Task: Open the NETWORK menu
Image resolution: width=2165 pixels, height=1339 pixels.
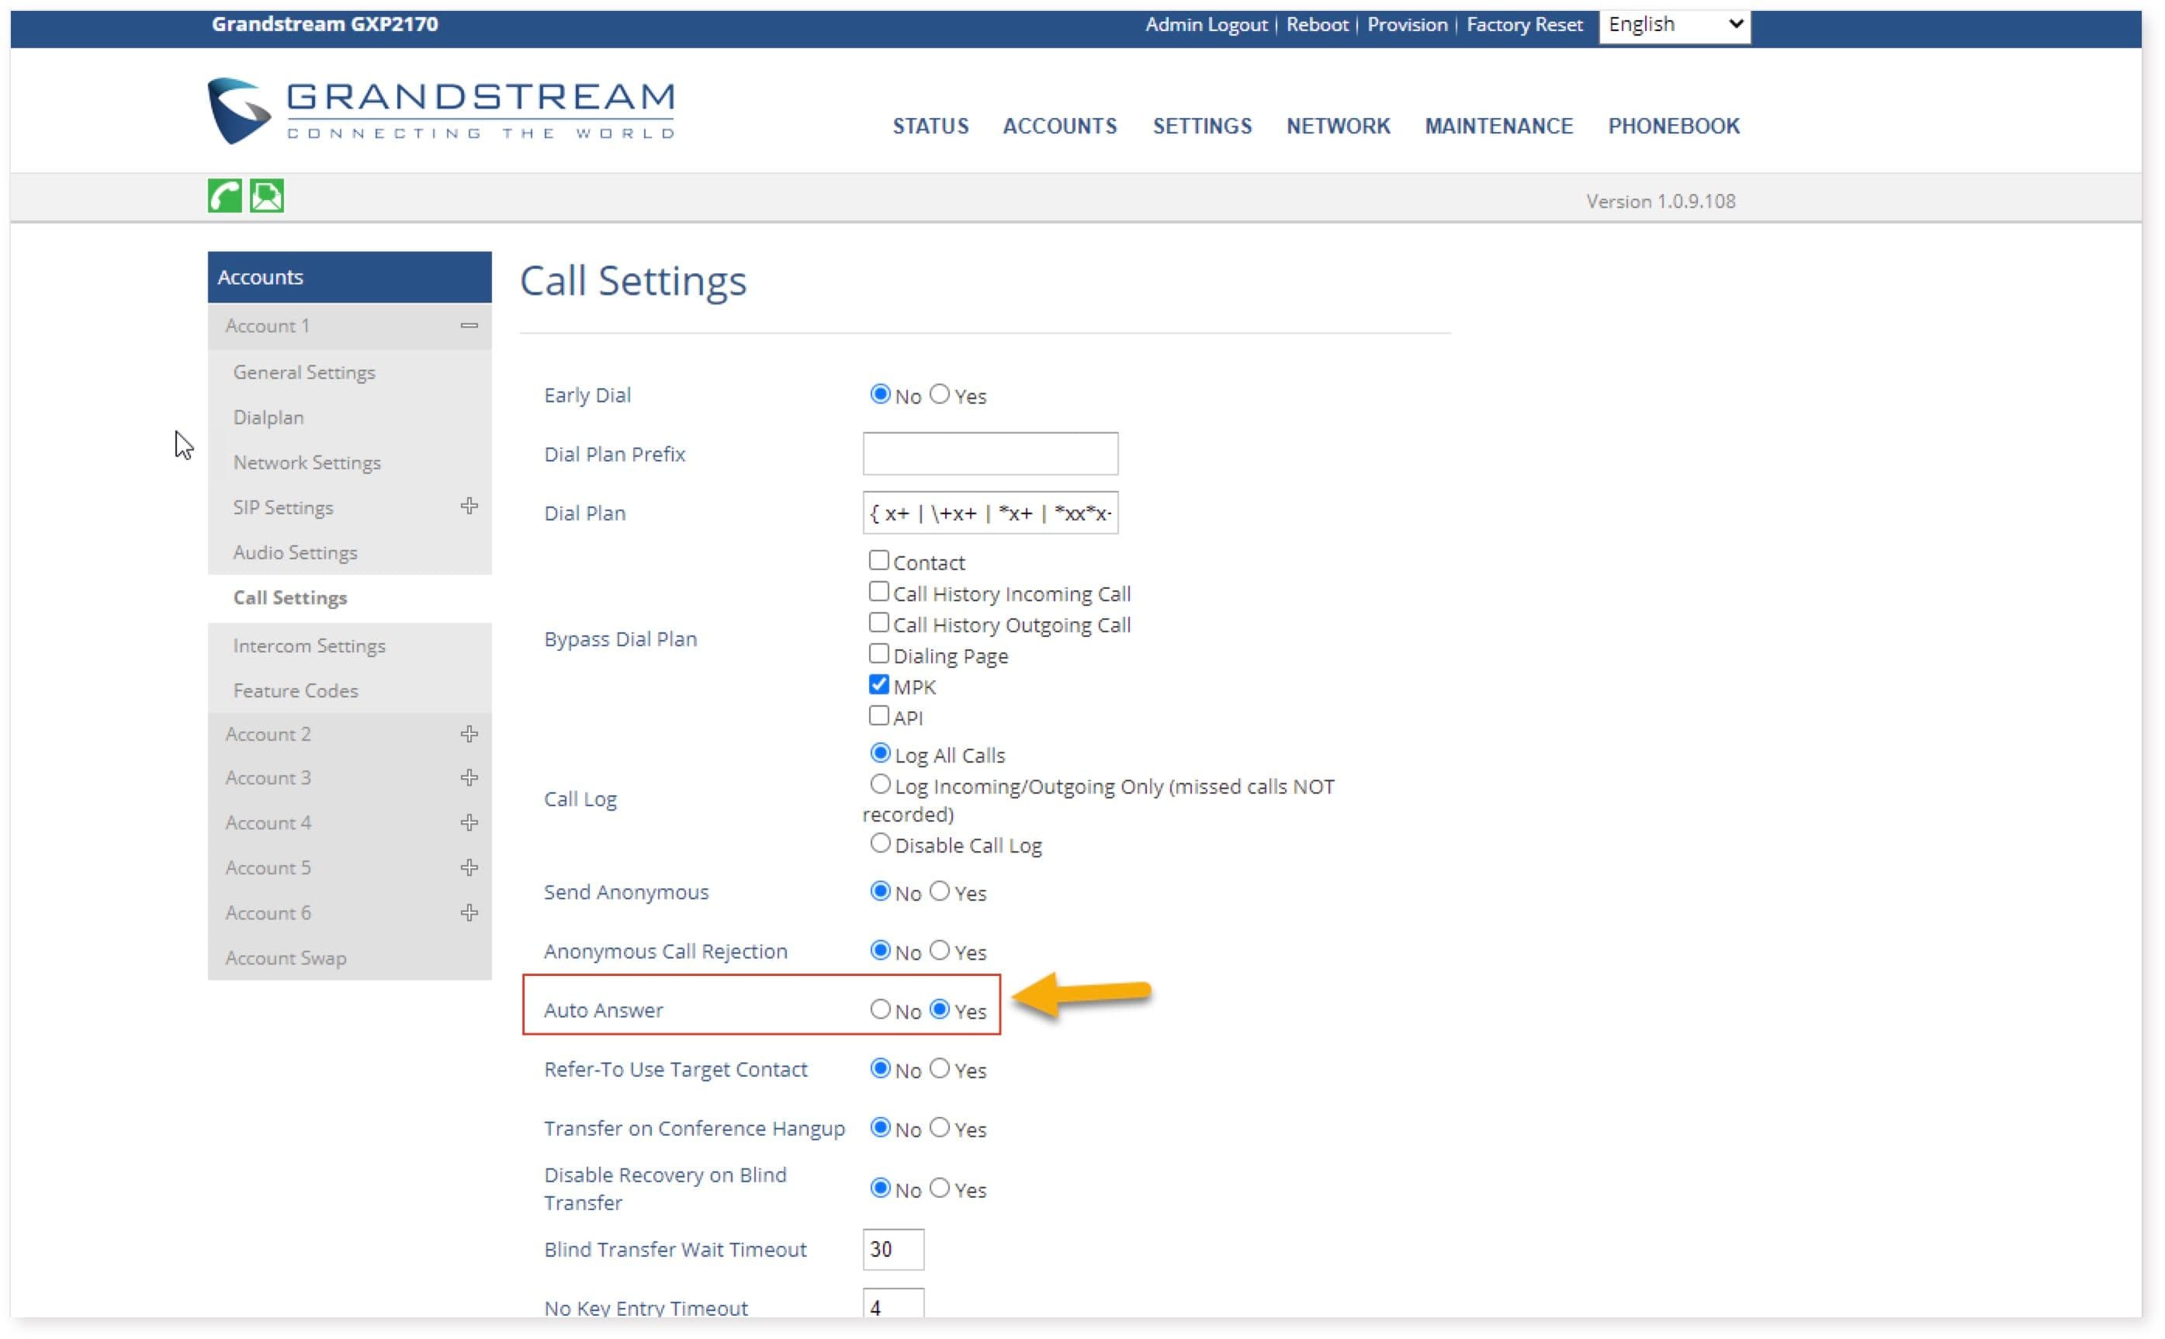Action: click(1339, 126)
